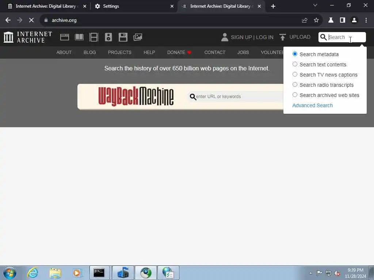The height and width of the screenshot is (280, 374).
Task: Open the JOBS navigation link
Action: tap(243, 52)
